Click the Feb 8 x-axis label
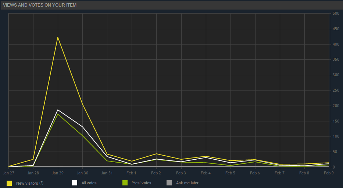This screenshot has height=188, width=343. (x=304, y=173)
